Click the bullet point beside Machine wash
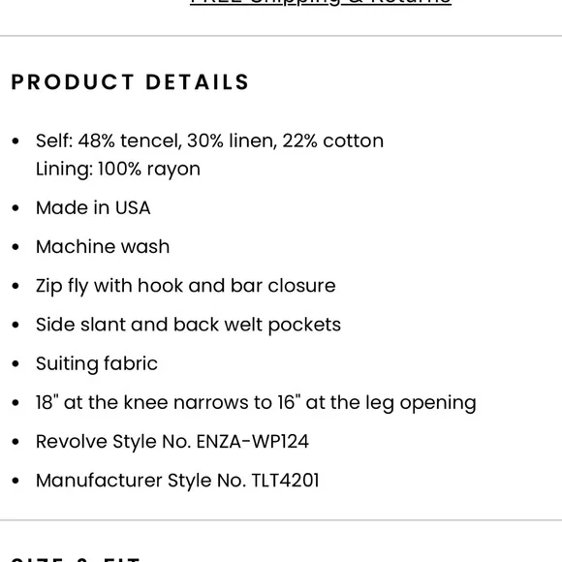This screenshot has height=562, width=562. [16, 246]
